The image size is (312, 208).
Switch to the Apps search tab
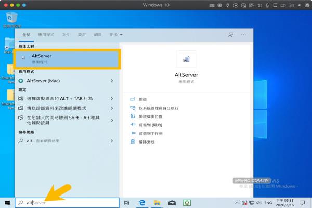tap(46, 35)
